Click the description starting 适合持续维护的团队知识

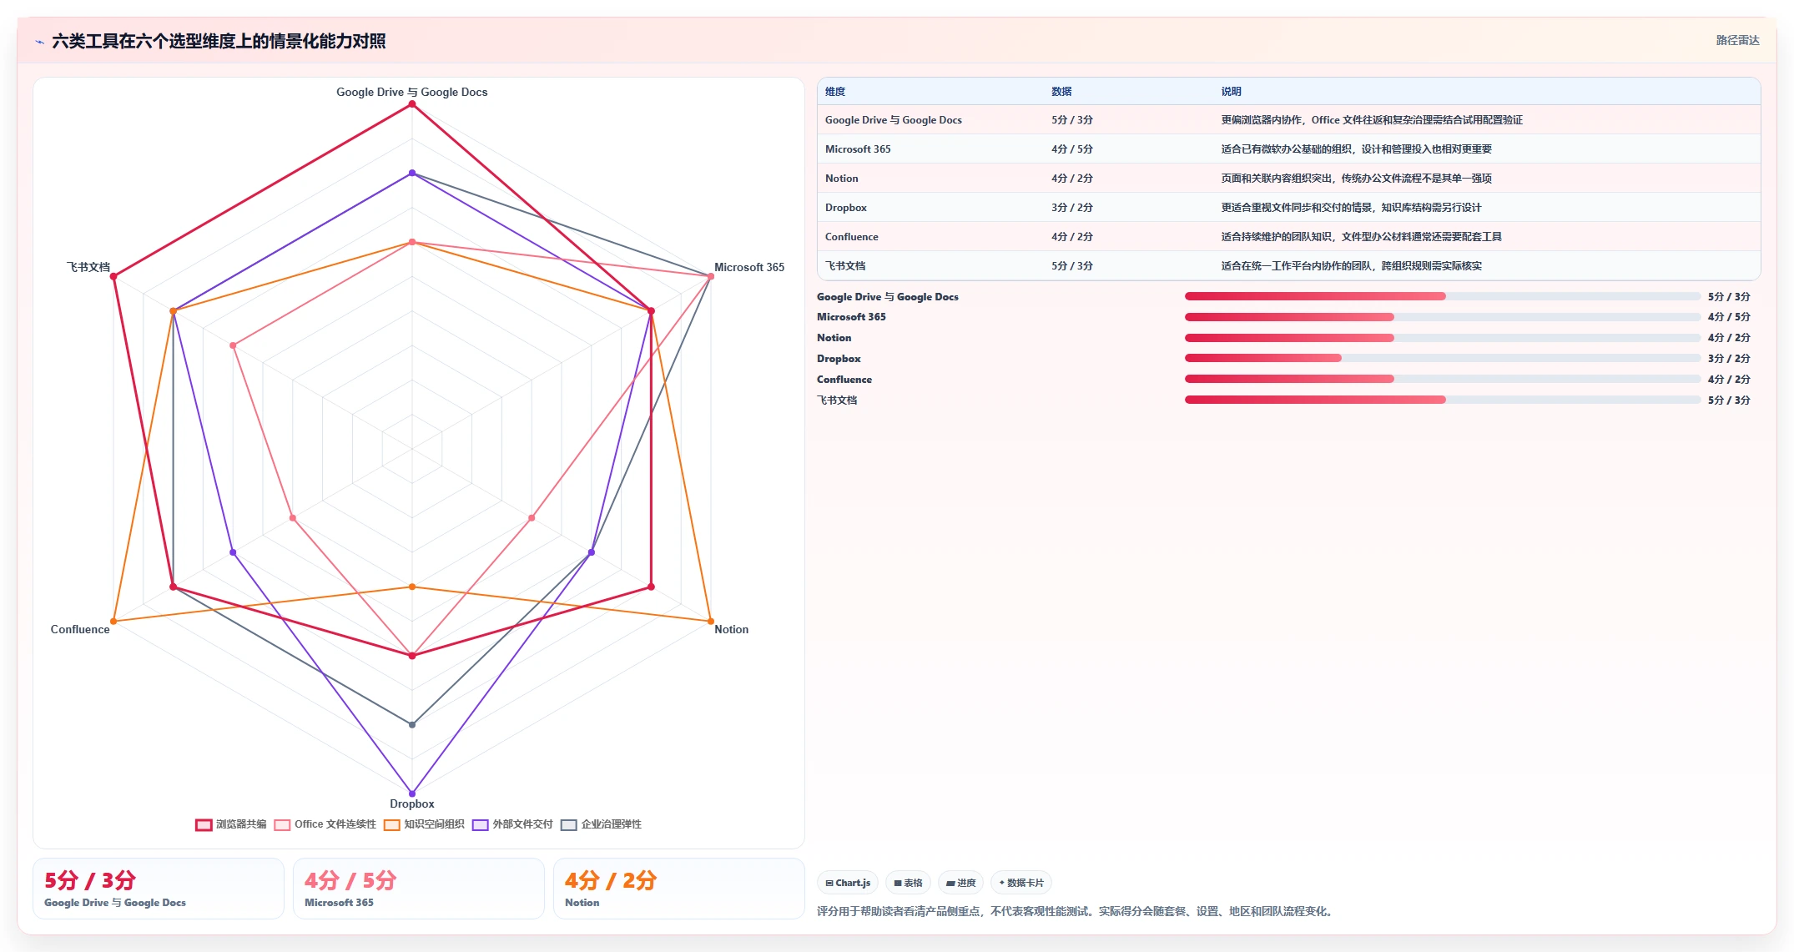click(x=1362, y=237)
